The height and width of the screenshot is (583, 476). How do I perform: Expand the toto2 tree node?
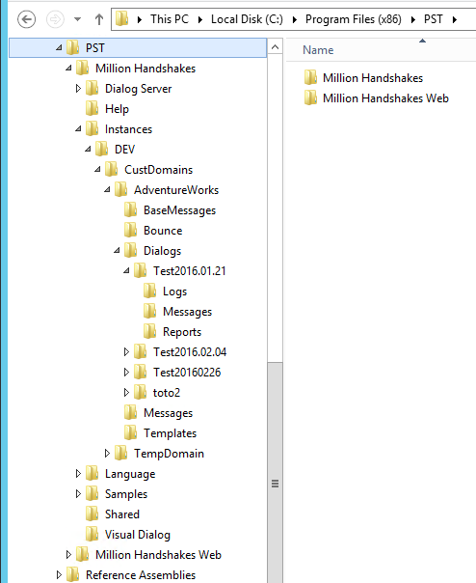126,392
